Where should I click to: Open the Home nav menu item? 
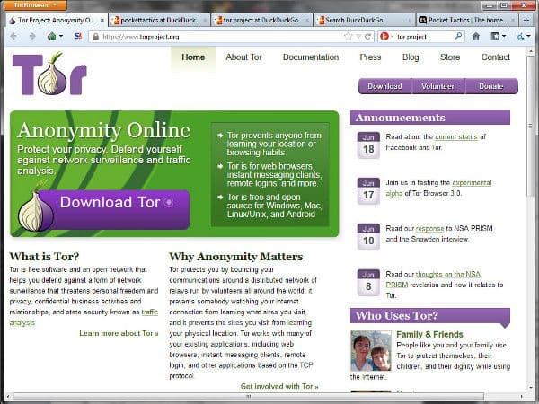pyautogui.click(x=193, y=57)
